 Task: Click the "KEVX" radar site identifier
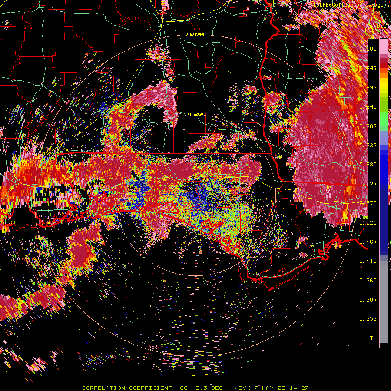242,388
